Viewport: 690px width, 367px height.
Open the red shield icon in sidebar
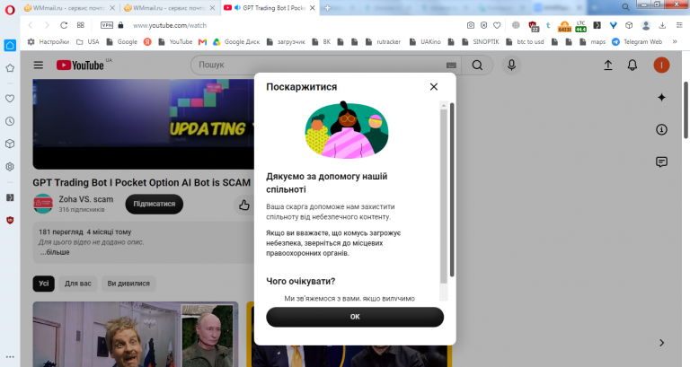pyautogui.click(x=10, y=220)
